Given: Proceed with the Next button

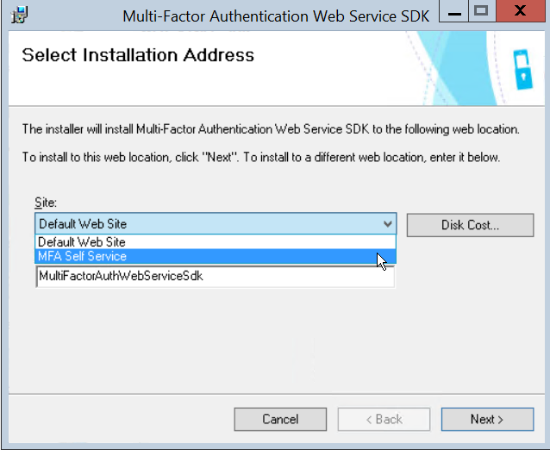Looking at the screenshot, I should pyautogui.click(x=486, y=419).
